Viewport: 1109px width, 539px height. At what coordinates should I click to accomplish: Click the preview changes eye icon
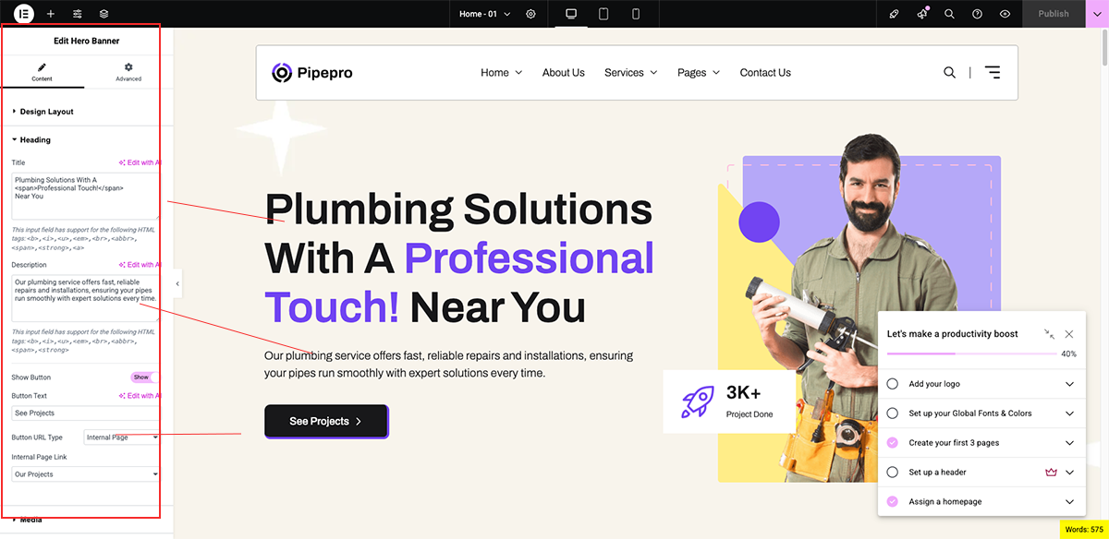tap(1005, 14)
